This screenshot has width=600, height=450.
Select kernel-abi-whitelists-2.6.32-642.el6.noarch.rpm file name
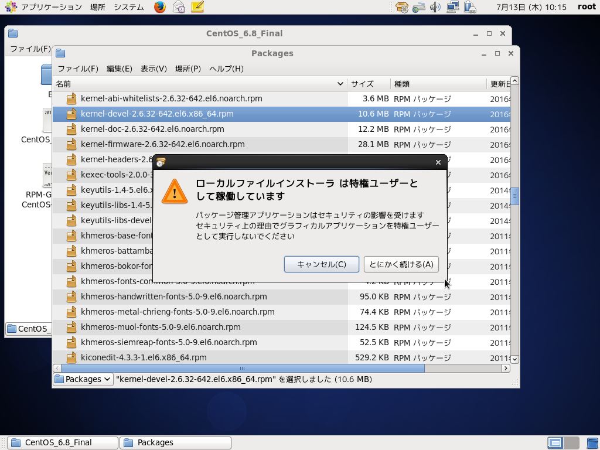click(172, 98)
